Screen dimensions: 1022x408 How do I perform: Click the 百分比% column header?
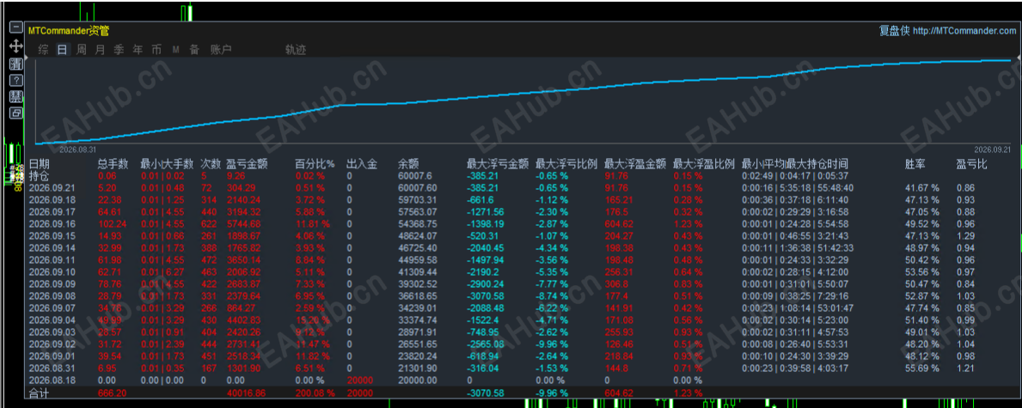click(315, 163)
